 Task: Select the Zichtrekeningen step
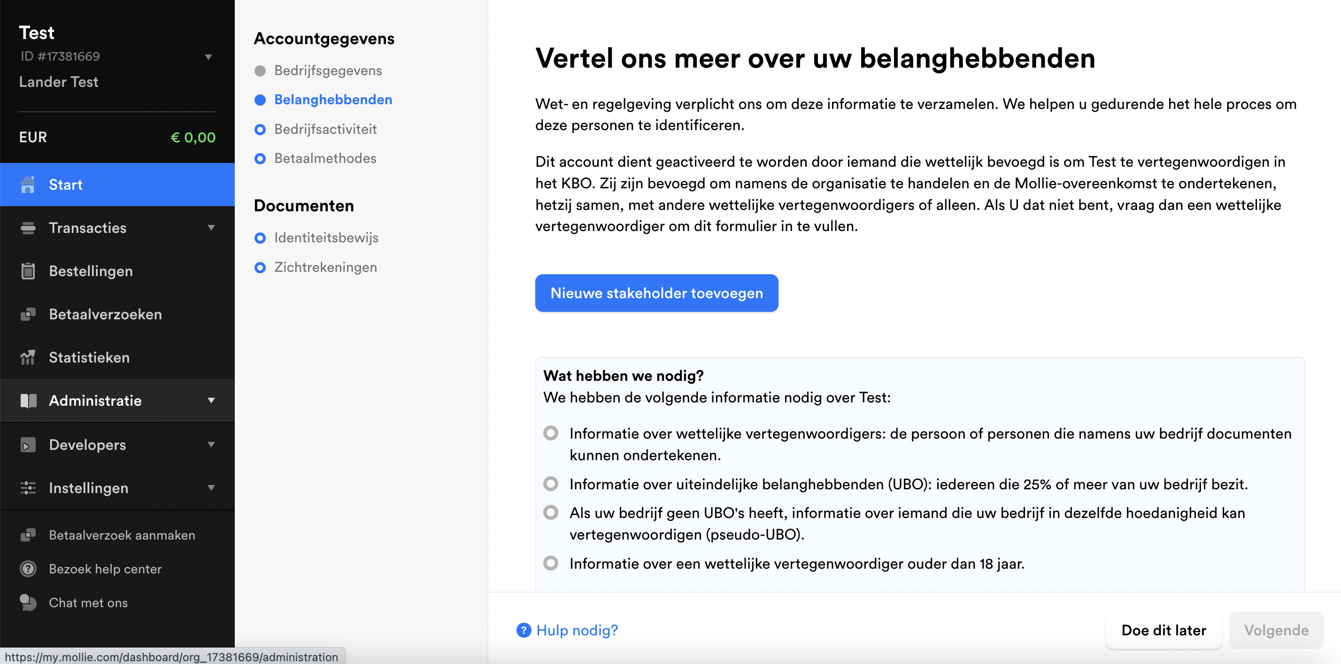325,268
